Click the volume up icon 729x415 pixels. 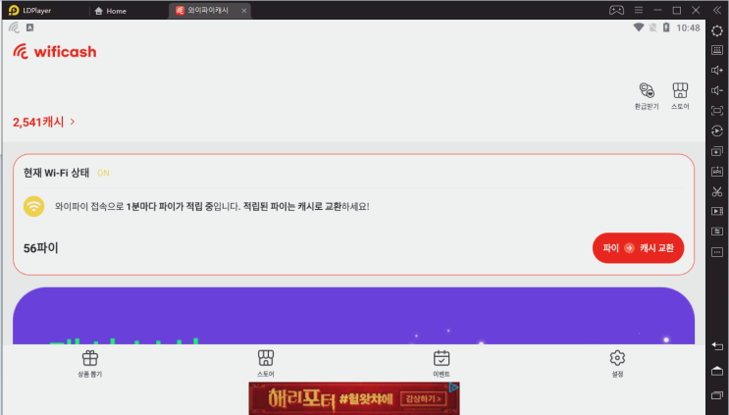717,71
